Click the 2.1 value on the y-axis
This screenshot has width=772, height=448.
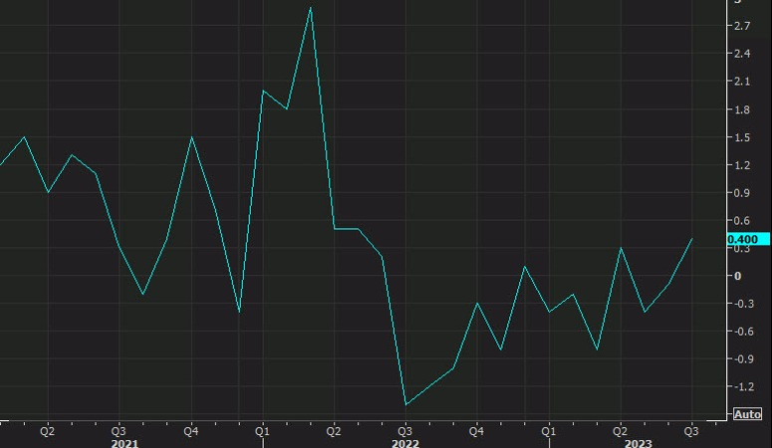pyautogui.click(x=741, y=82)
